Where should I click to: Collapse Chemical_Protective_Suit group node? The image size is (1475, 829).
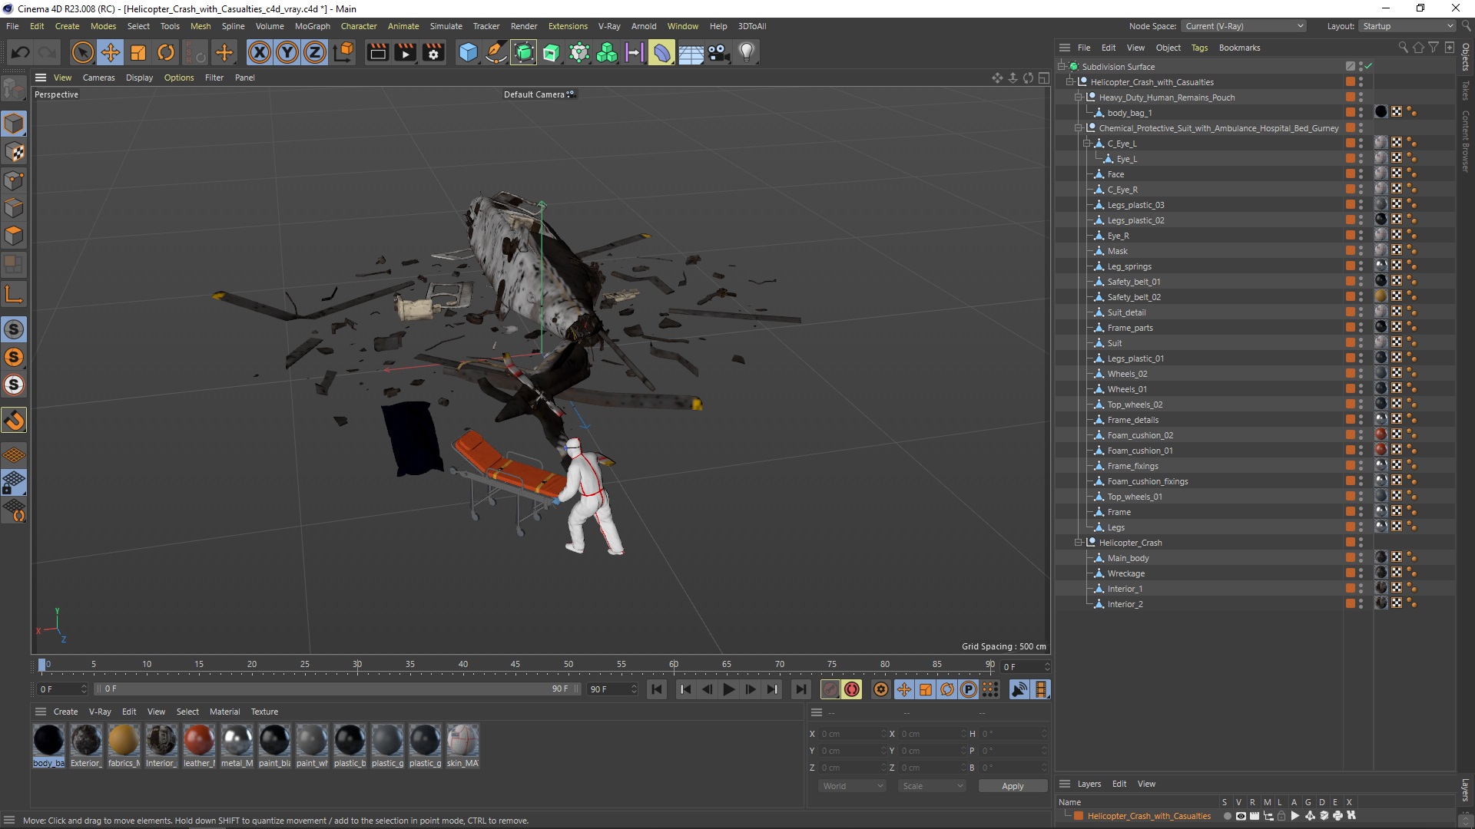click(x=1079, y=127)
